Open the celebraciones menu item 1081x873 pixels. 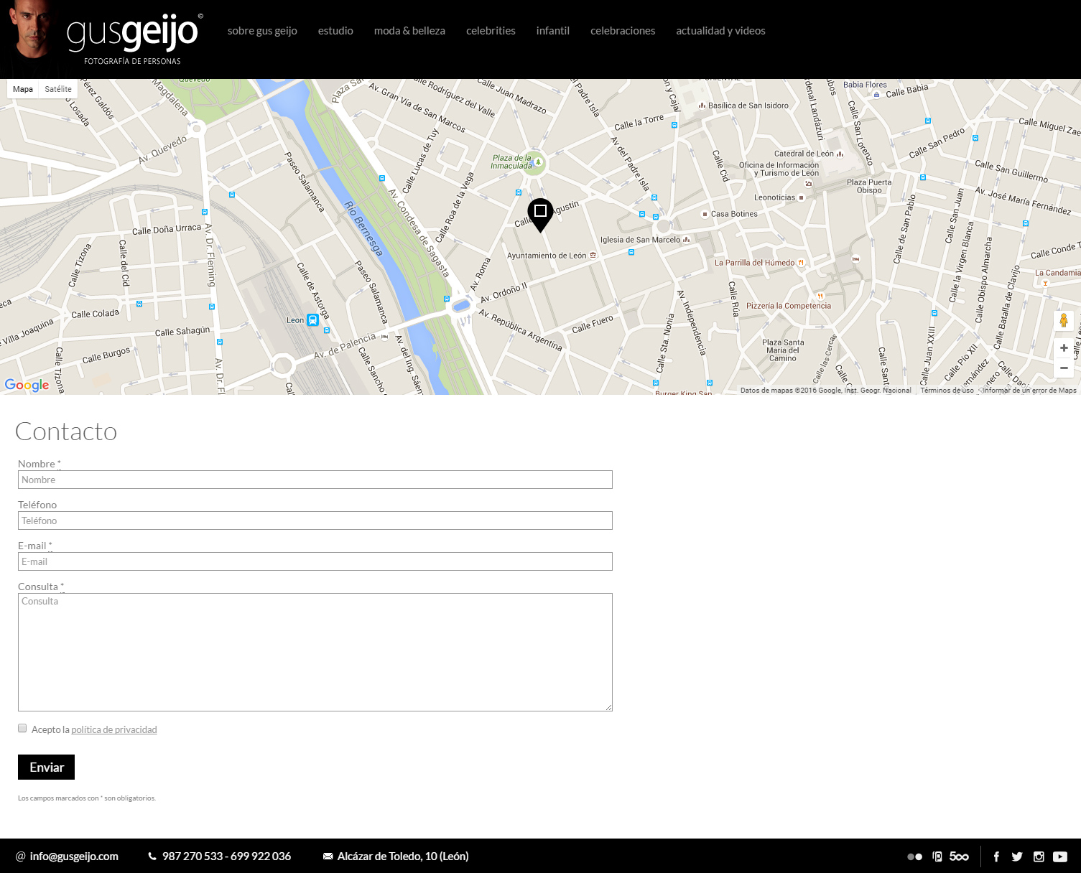(623, 31)
